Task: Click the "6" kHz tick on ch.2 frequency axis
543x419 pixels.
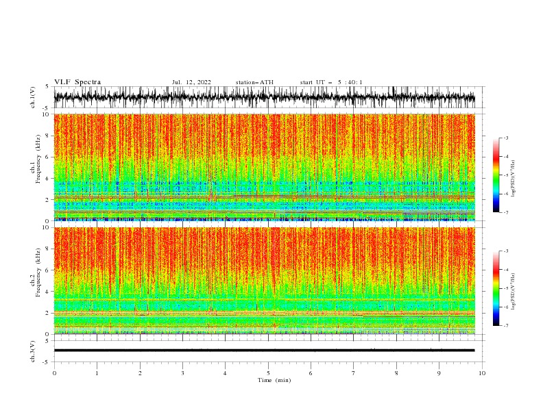Action: tap(48, 270)
